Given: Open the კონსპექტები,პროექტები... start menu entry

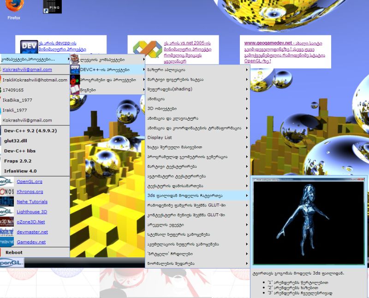Looking at the screenshot, I should tap(35, 59).
